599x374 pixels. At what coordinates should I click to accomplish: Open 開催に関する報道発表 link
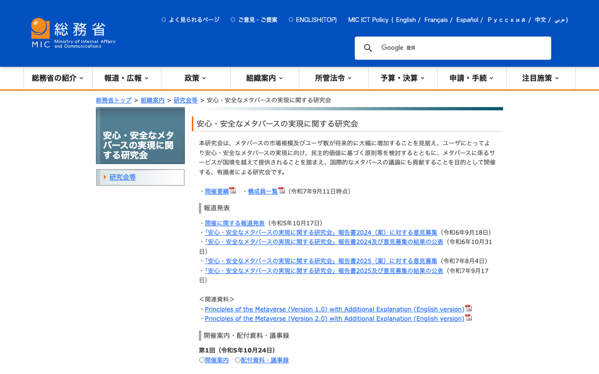pyautogui.click(x=235, y=223)
